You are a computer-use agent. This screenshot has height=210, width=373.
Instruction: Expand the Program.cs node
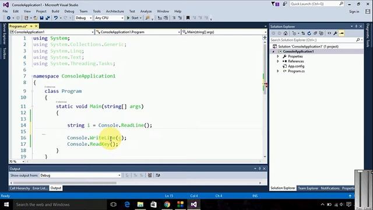(277, 71)
